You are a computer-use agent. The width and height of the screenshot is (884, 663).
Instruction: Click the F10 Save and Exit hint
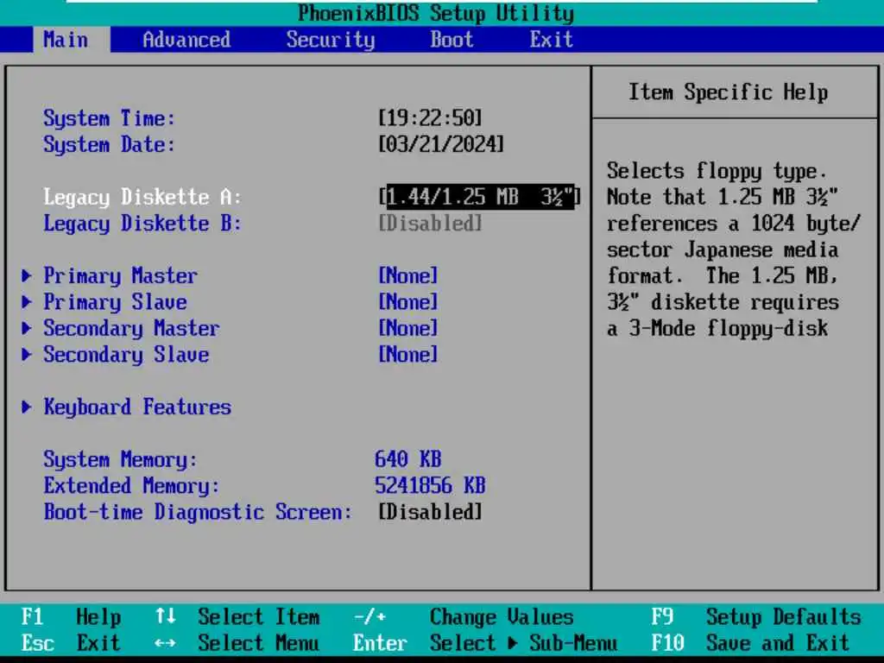(750, 642)
